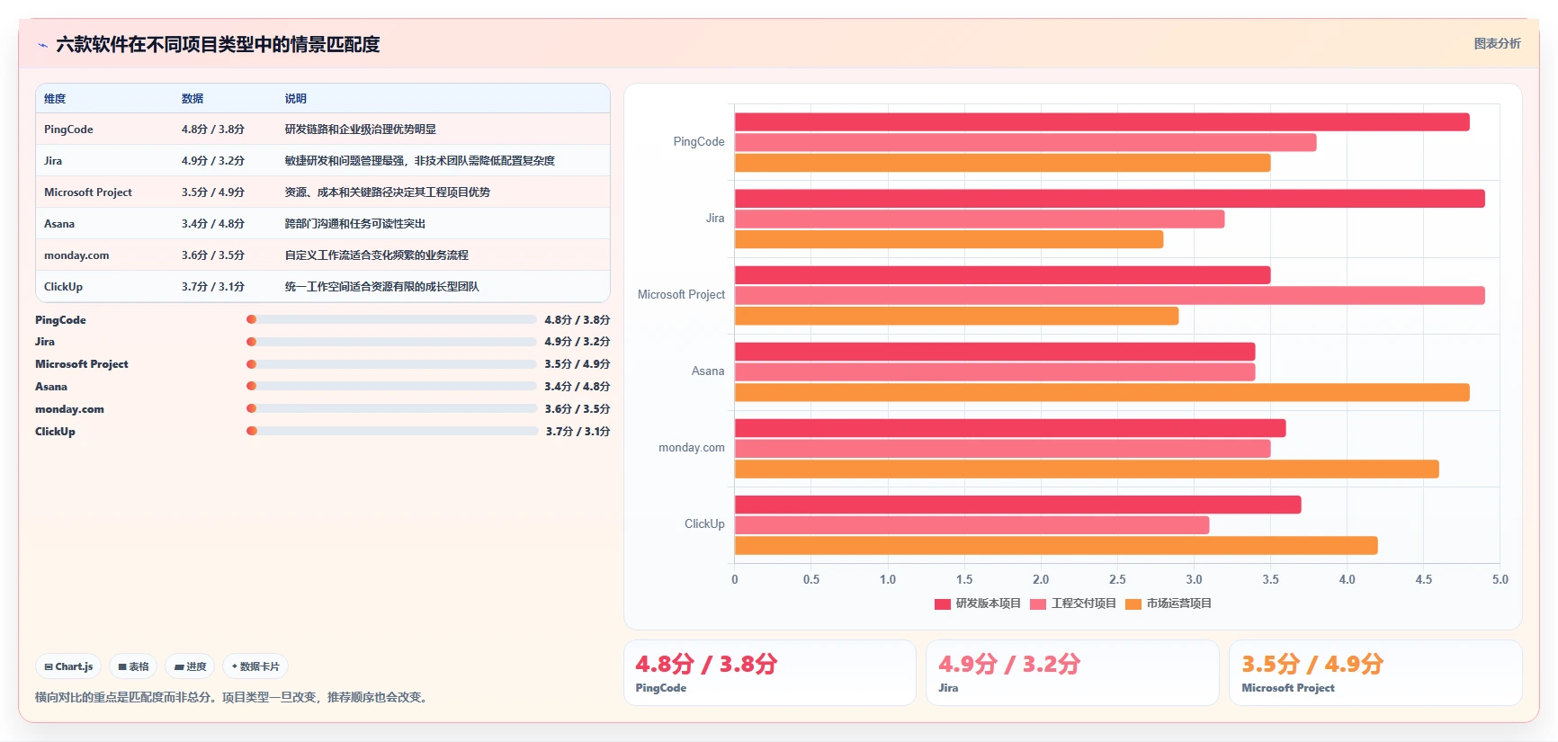Click bold Microsoft Project label in progress list

pos(82,364)
